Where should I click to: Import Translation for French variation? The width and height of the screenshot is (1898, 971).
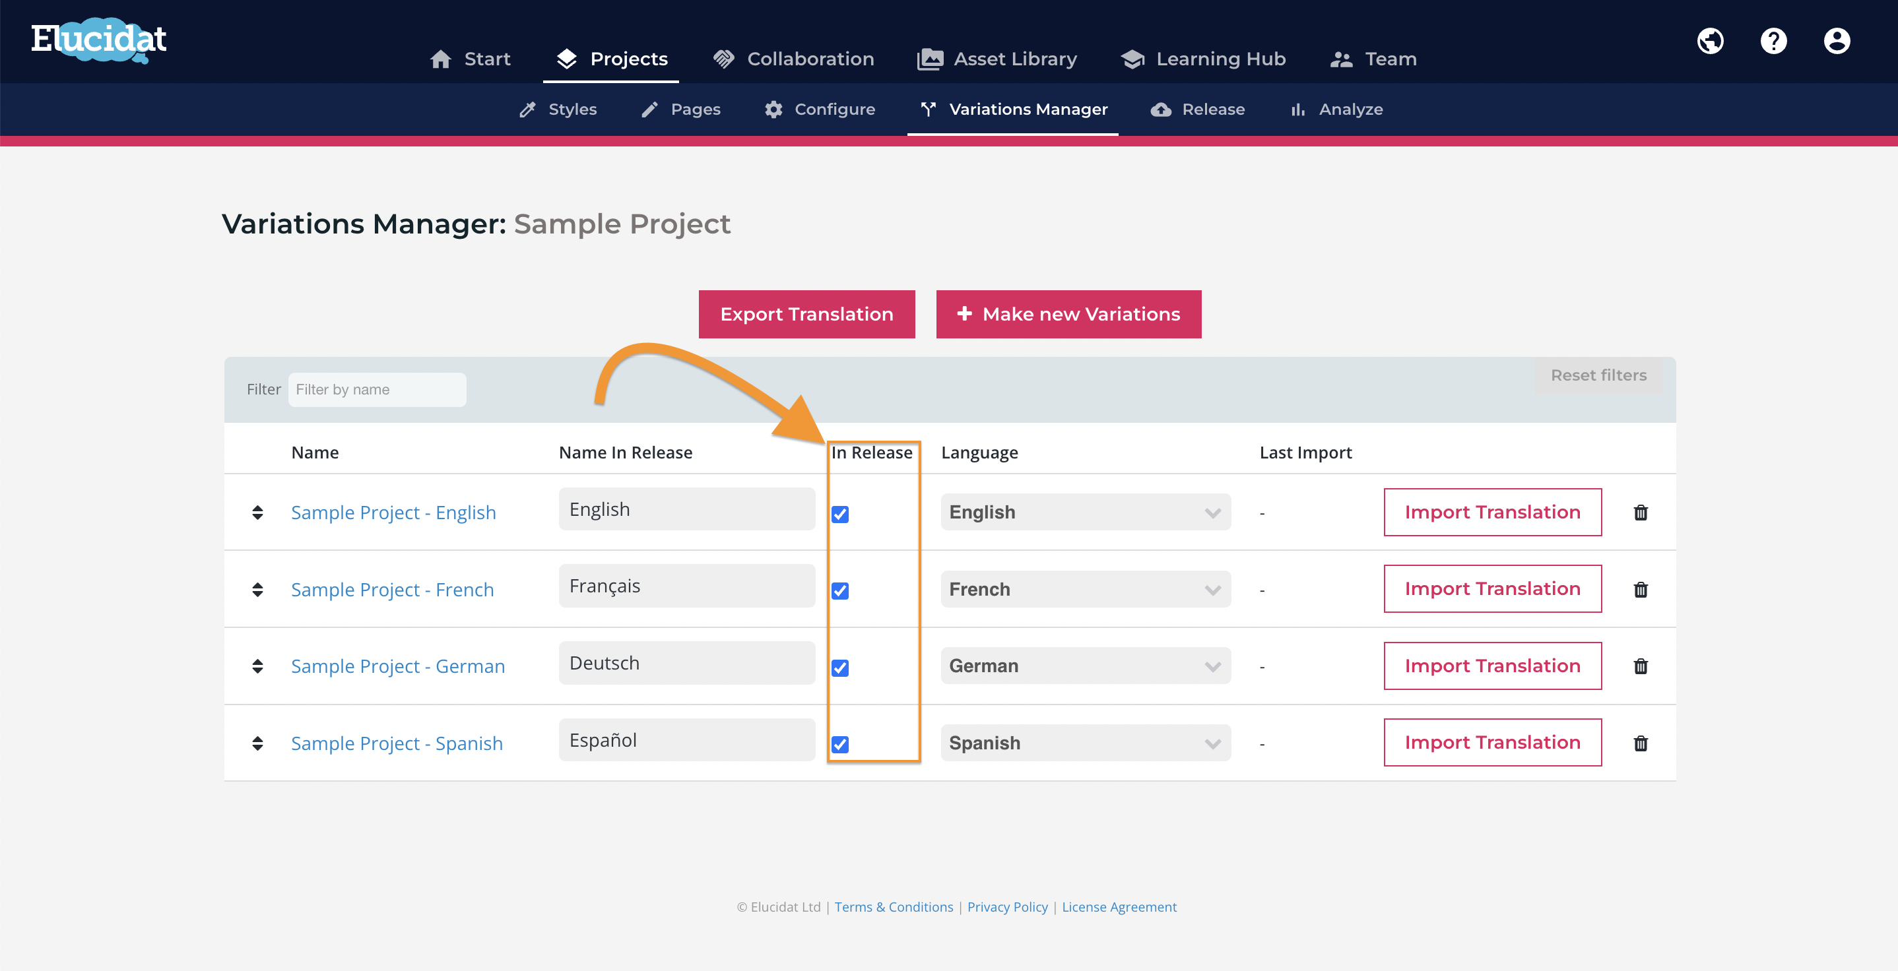click(x=1492, y=588)
